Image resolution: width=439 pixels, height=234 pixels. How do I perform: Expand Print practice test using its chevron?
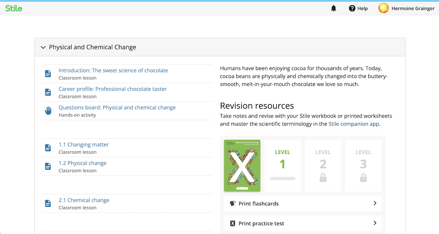click(375, 223)
